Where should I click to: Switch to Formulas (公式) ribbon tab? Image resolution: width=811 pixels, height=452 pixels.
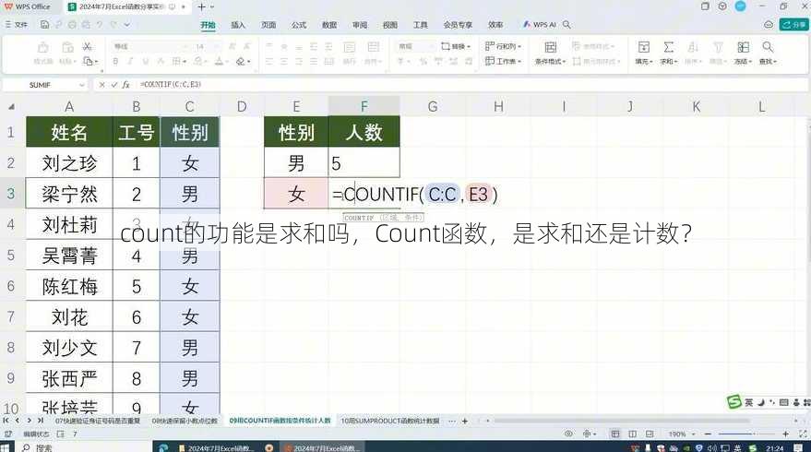[x=298, y=24]
